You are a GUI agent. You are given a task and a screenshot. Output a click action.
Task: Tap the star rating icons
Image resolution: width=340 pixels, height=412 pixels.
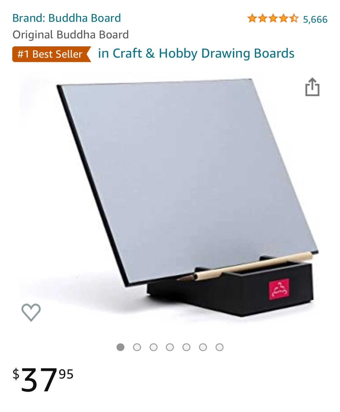[x=273, y=19]
